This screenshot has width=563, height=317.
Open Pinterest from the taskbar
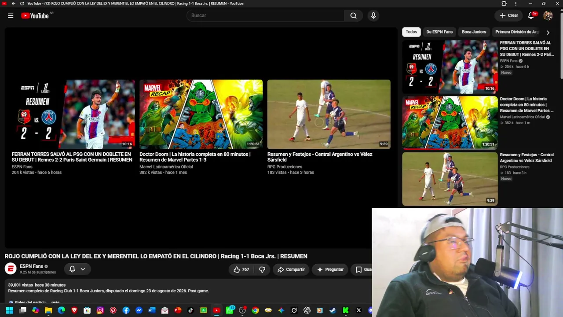click(113, 310)
